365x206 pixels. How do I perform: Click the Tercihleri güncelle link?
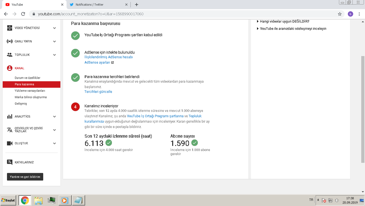pos(98,91)
